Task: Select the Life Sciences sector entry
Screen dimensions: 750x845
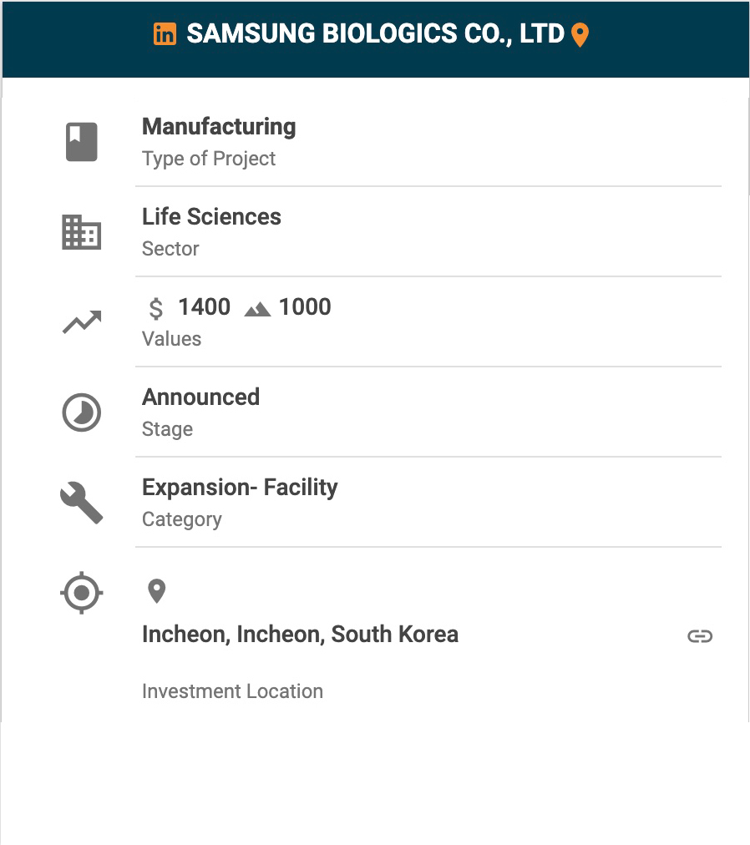Action: pos(211,216)
